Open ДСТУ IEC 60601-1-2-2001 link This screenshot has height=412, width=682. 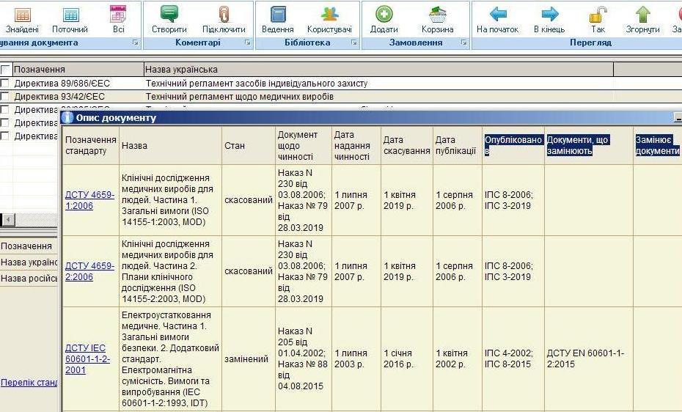[87, 359]
